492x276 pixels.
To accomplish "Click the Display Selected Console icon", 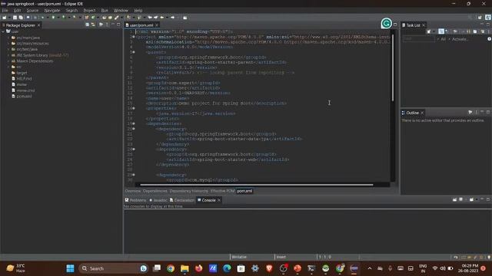I will (460, 199).
